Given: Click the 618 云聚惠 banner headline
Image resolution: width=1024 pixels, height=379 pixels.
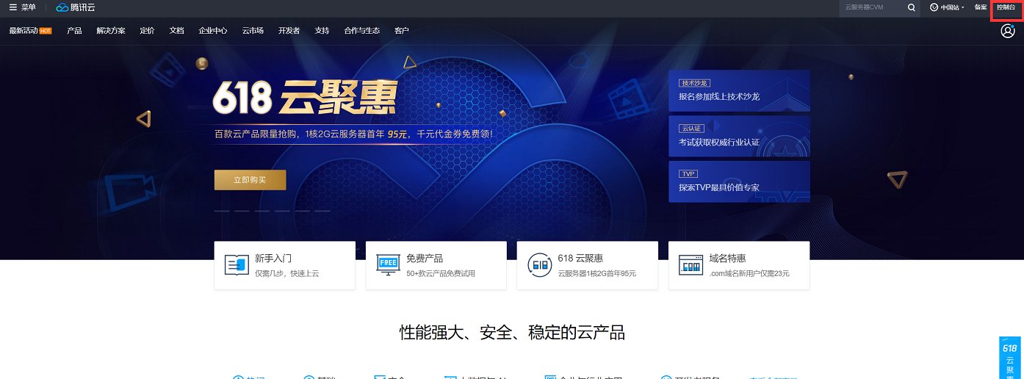Looking at the screenshot, I should coord(304,98).
